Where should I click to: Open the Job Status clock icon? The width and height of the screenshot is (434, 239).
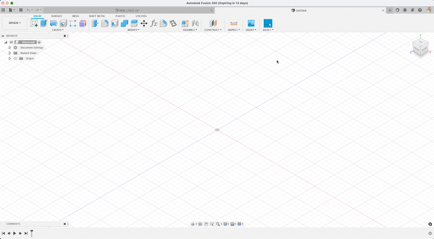click(405, 10)
